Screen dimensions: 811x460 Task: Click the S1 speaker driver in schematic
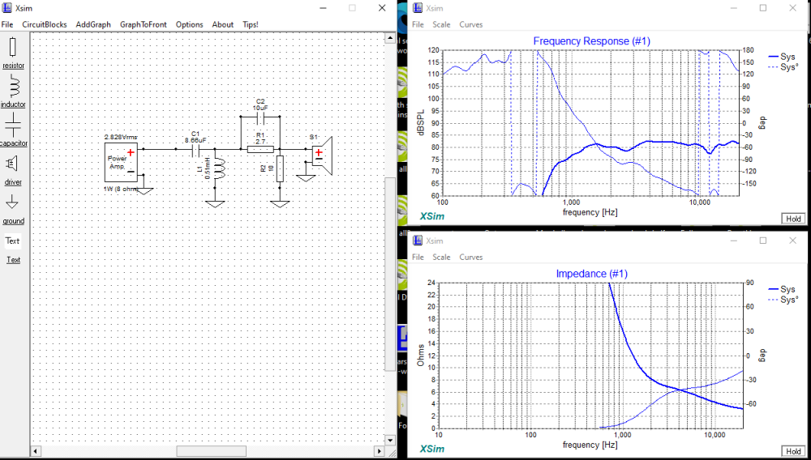322,155
